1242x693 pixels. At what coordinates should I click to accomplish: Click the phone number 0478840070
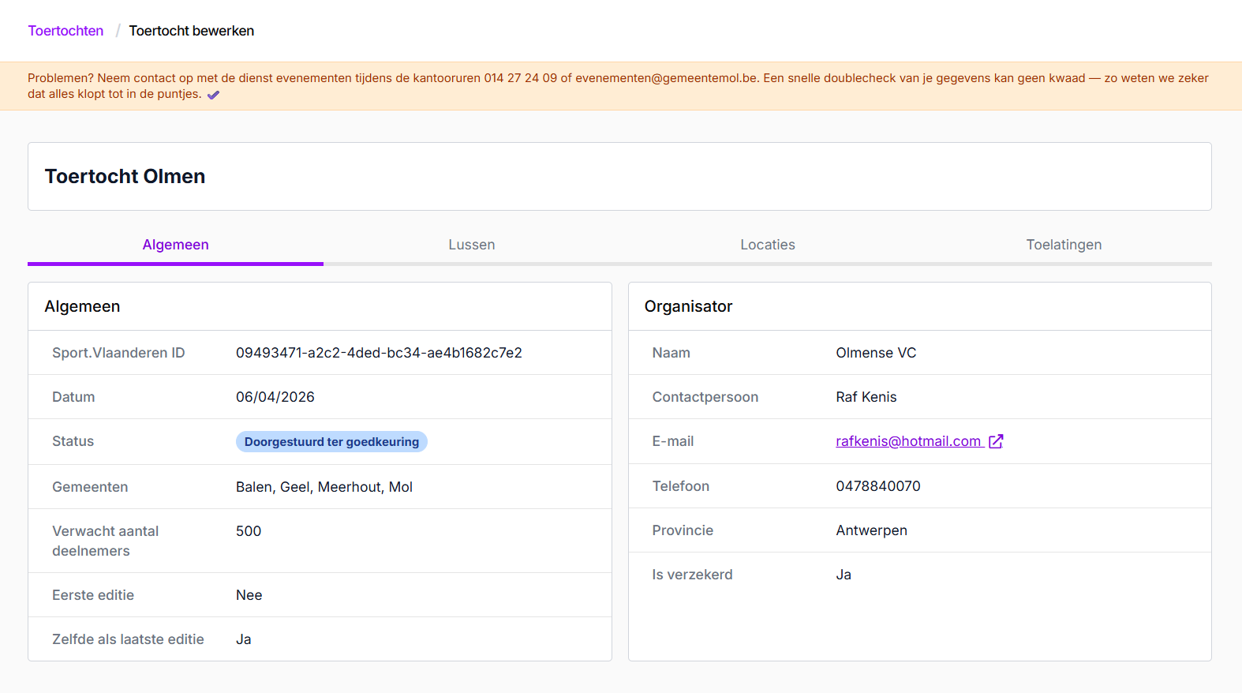[877, 486]
